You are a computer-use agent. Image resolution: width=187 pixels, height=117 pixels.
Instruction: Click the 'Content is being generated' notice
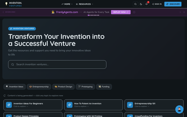(x=35, y=95)
